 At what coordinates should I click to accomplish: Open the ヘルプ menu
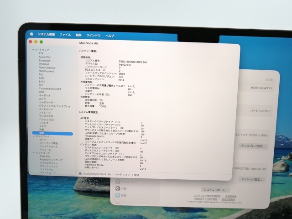109,36
